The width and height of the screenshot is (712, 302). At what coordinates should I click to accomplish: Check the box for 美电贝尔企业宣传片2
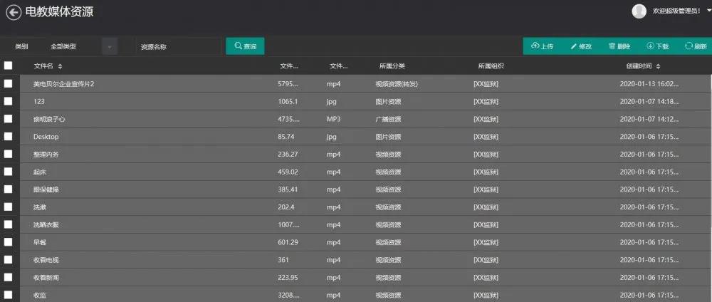point(8,83)
